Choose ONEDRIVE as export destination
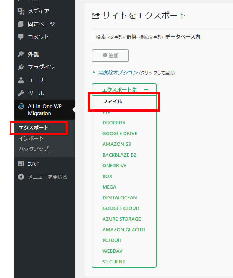The width and height of the screenshot is (233, 278). click(x=114, y=166)
